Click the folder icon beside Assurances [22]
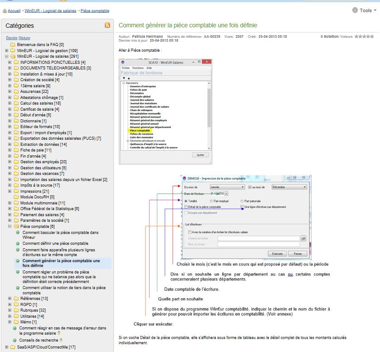 tap(16, 92)
